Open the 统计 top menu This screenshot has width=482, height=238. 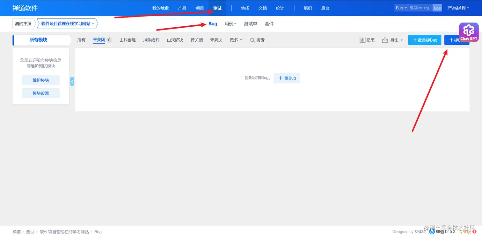[280, 8]
